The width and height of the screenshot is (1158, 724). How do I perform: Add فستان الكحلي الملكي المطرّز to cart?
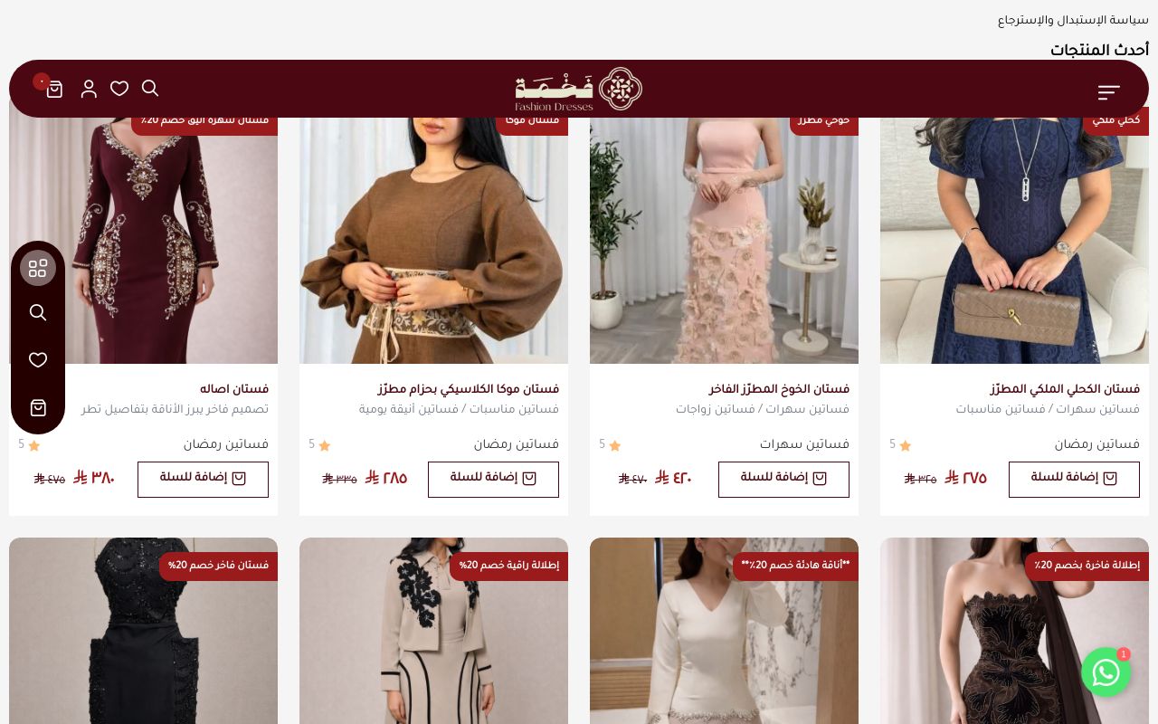click(1074, 479)
